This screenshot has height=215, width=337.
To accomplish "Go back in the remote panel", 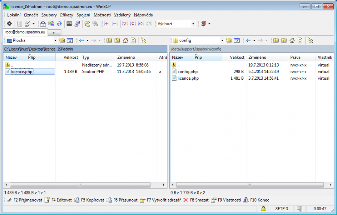I will click(x=248, y=40).
